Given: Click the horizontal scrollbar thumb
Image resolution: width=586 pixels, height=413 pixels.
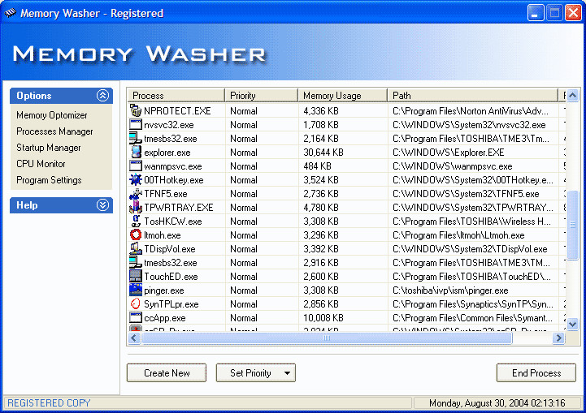Looking at the screenshot, I should pyautogui.click(x=327, y=338).
